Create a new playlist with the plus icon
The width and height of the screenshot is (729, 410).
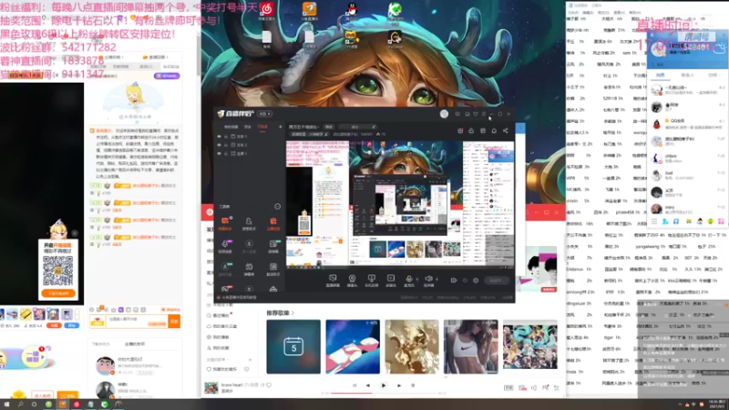coord(250,360)
